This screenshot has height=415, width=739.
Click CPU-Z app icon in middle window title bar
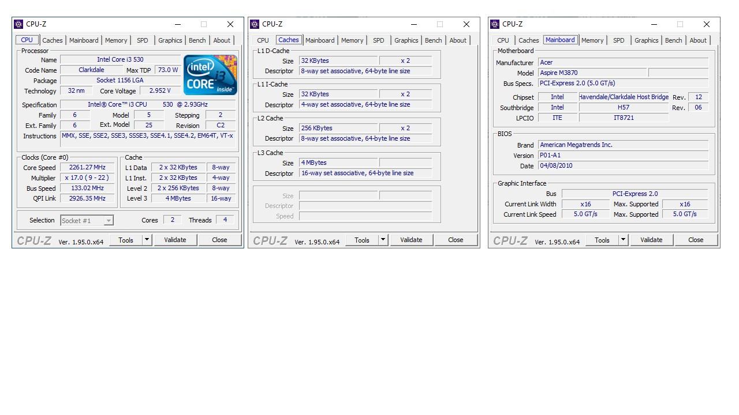255,24
